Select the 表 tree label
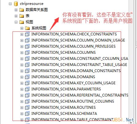The image size is (137, 124). click(x=28, y=16)
